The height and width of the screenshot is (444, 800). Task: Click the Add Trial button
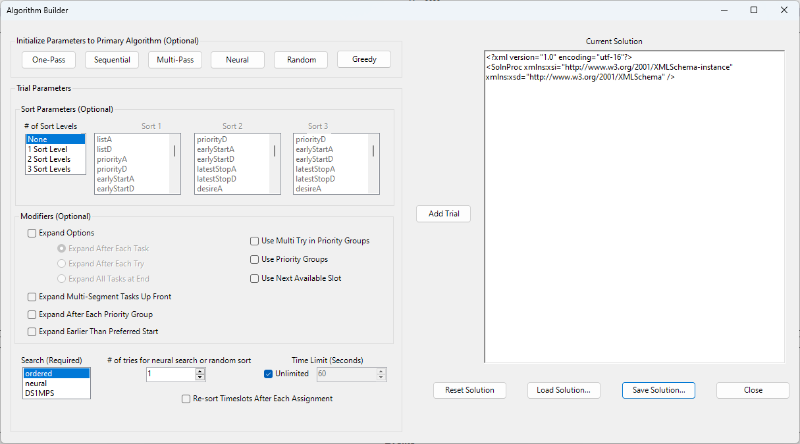point(443,214)
